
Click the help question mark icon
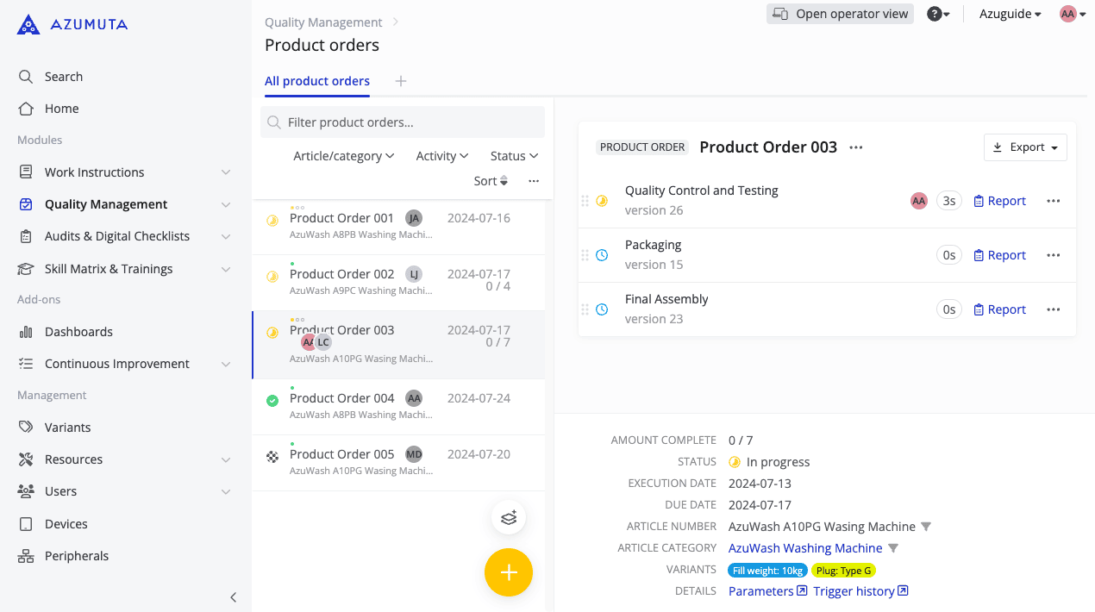tap(935, 14)
